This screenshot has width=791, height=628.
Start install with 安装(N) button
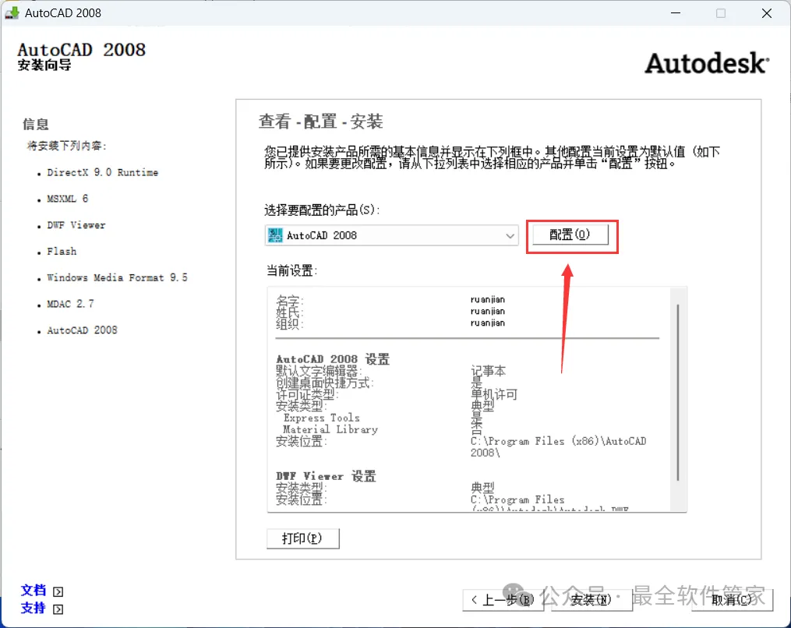(x=591, y=600)
